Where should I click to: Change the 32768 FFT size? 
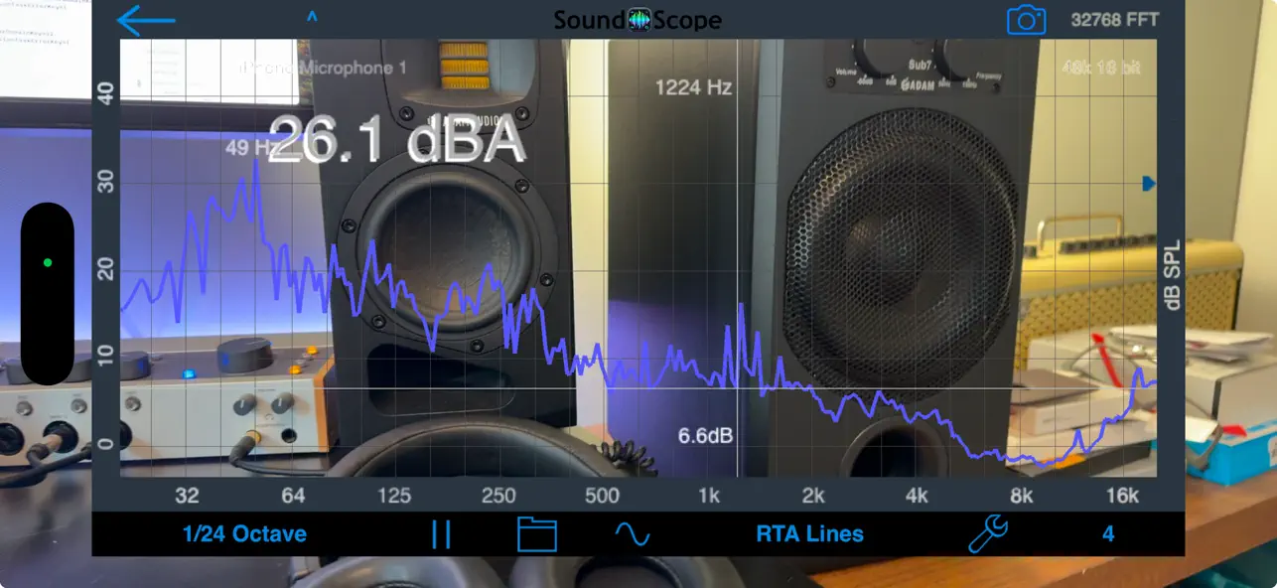[1114, 20]
